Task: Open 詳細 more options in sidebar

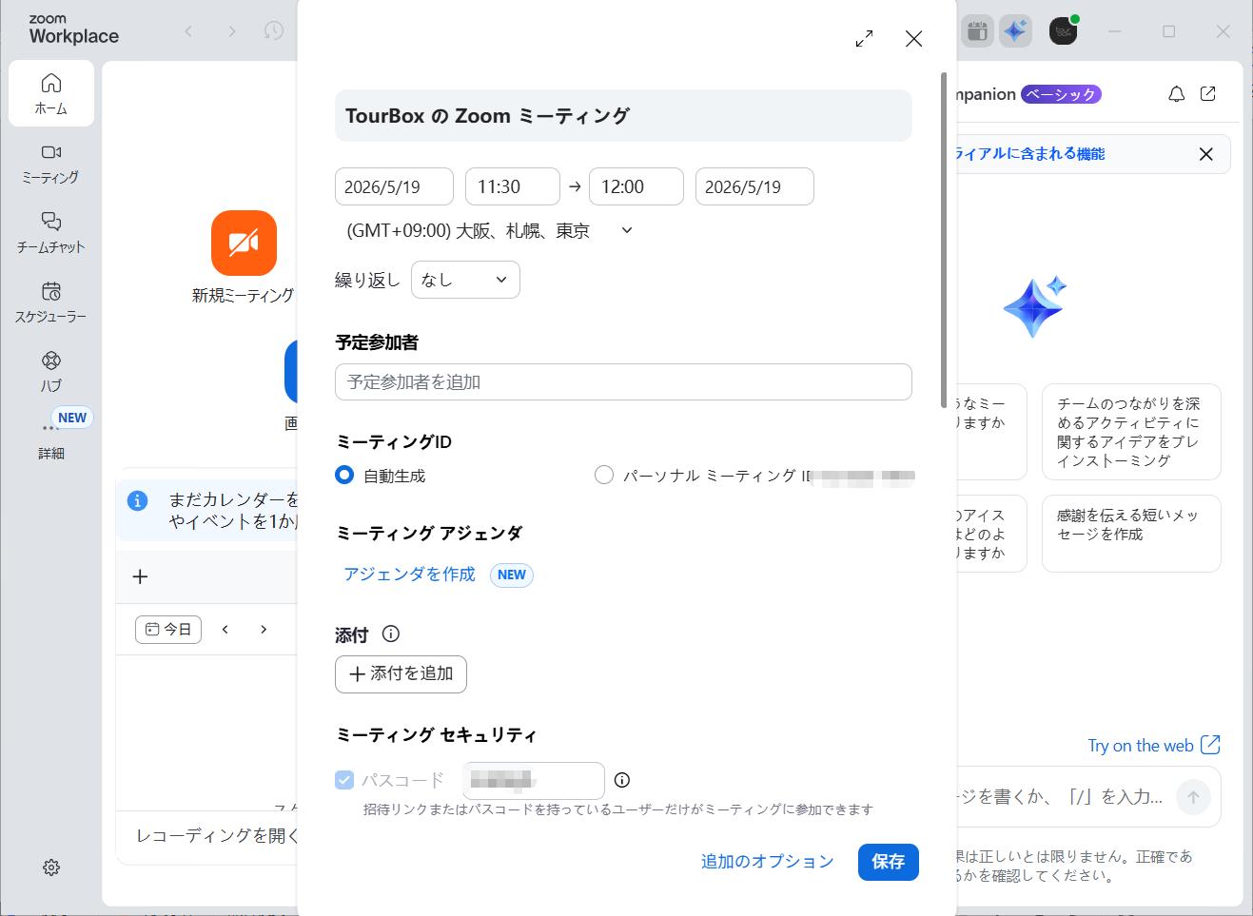Action: coord(51,439)
